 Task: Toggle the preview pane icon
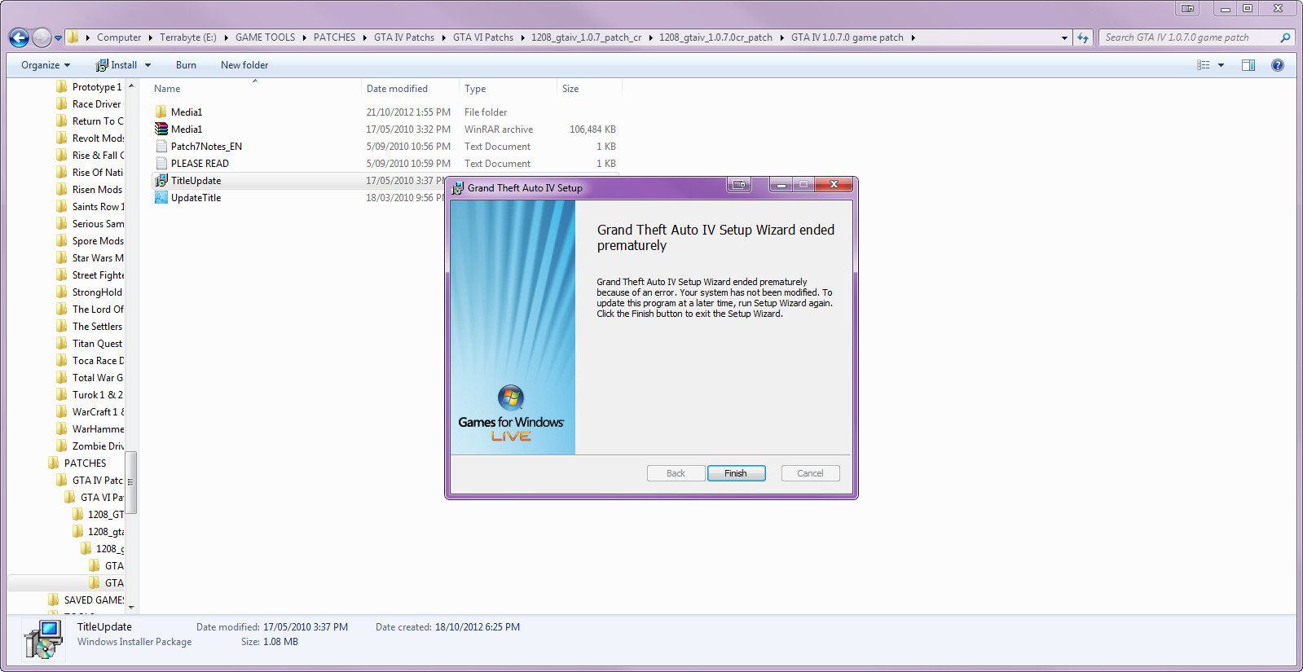(1248, 65)
